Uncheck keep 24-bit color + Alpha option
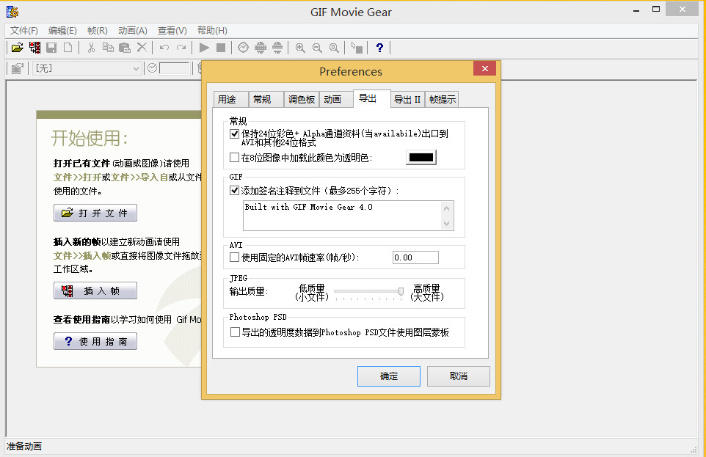This screenshot has width=706, height=457. pyautogui.click(x=235, y=134)
